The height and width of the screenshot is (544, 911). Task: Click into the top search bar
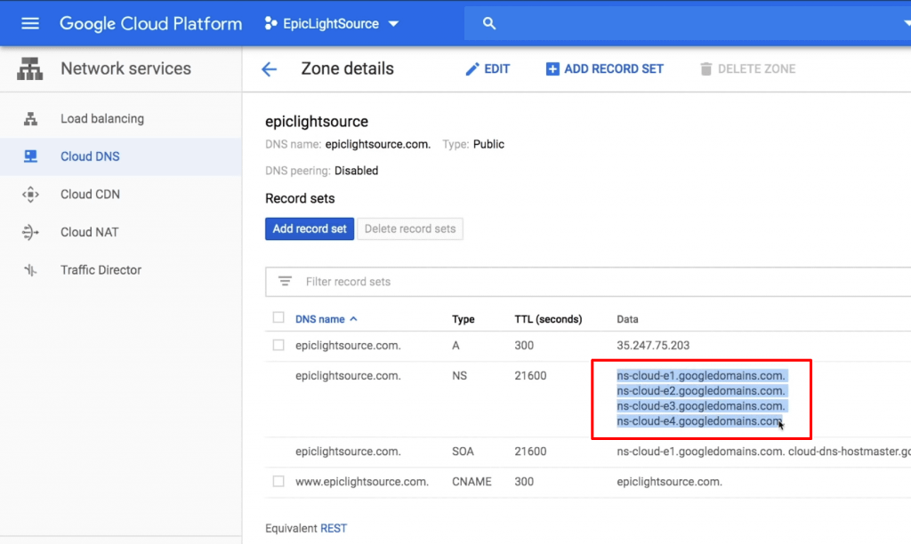[688, 23]
